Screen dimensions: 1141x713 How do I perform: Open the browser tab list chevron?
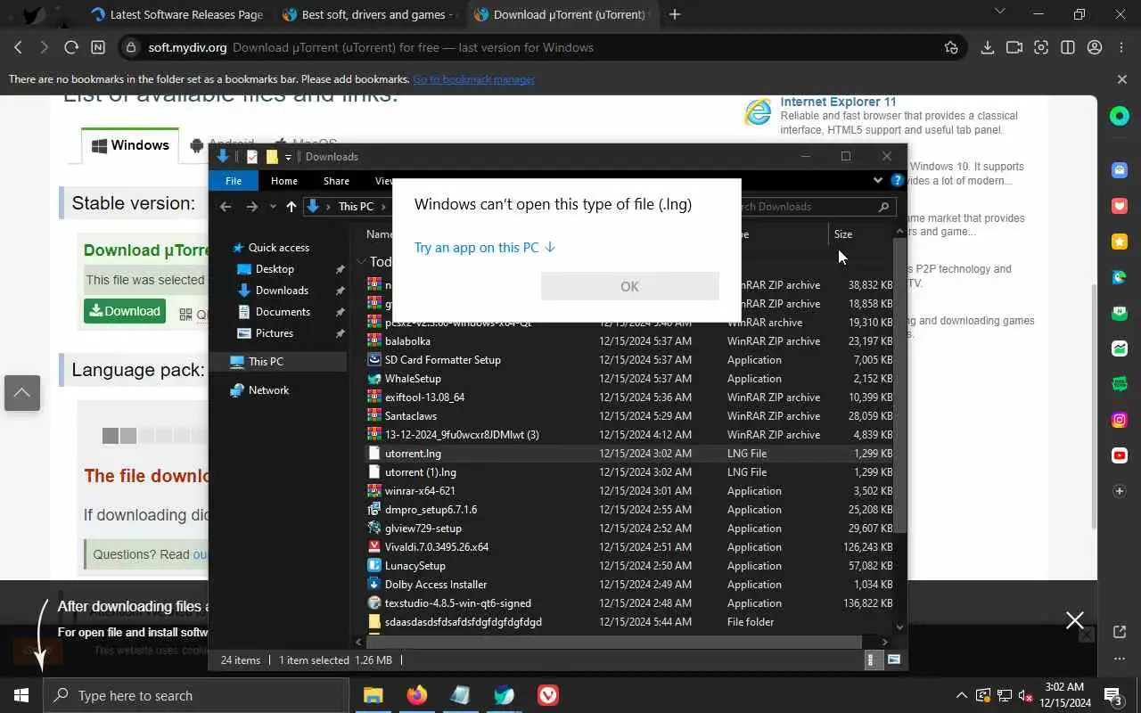[999, 12]
